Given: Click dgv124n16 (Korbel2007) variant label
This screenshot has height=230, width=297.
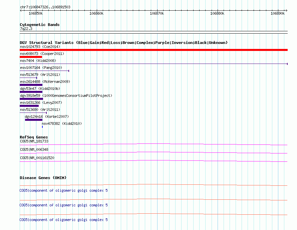Looking at the screenshot, I should [47, 116].
